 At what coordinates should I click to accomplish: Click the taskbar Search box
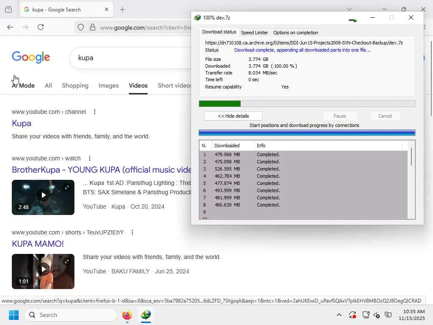71,315
